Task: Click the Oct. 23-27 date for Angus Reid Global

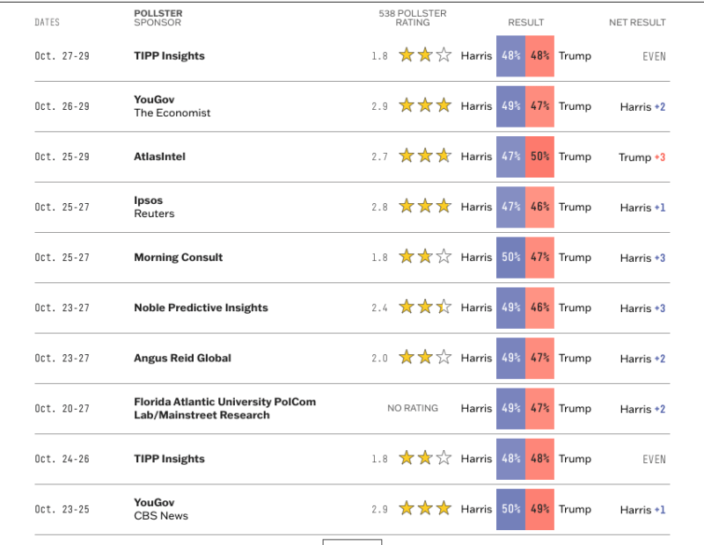Action: tap(62, 358)
